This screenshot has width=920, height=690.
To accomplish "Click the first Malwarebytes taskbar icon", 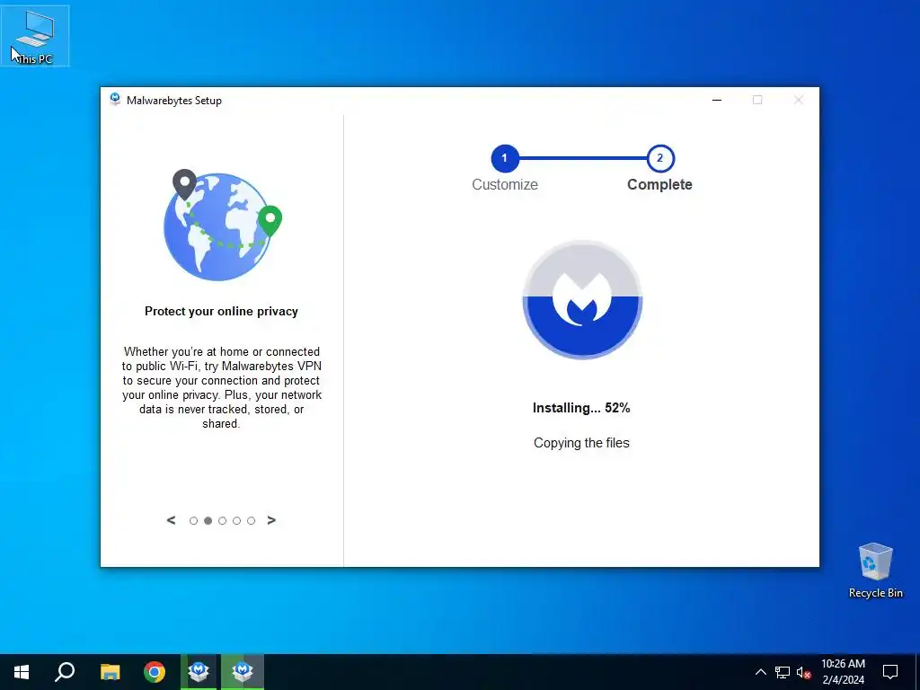I will click(x=199, y=672).
